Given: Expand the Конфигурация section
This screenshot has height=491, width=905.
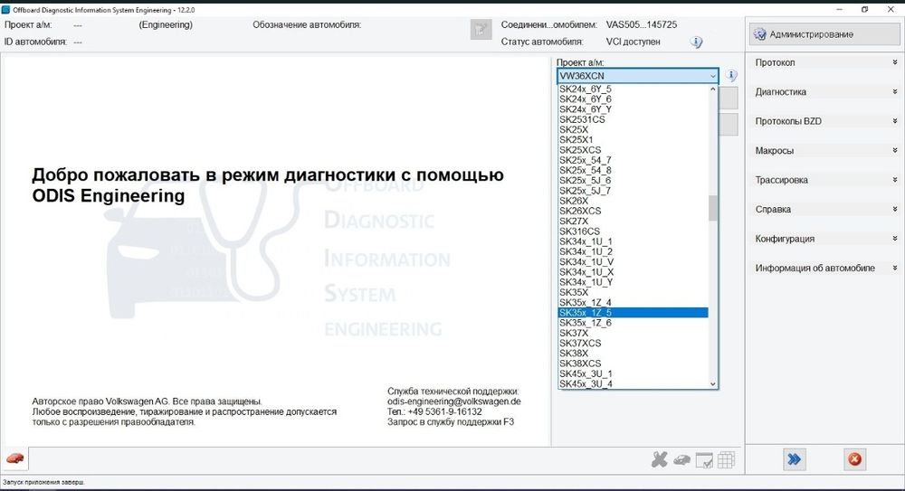Looking at the screenshot, I should [826, 239].
